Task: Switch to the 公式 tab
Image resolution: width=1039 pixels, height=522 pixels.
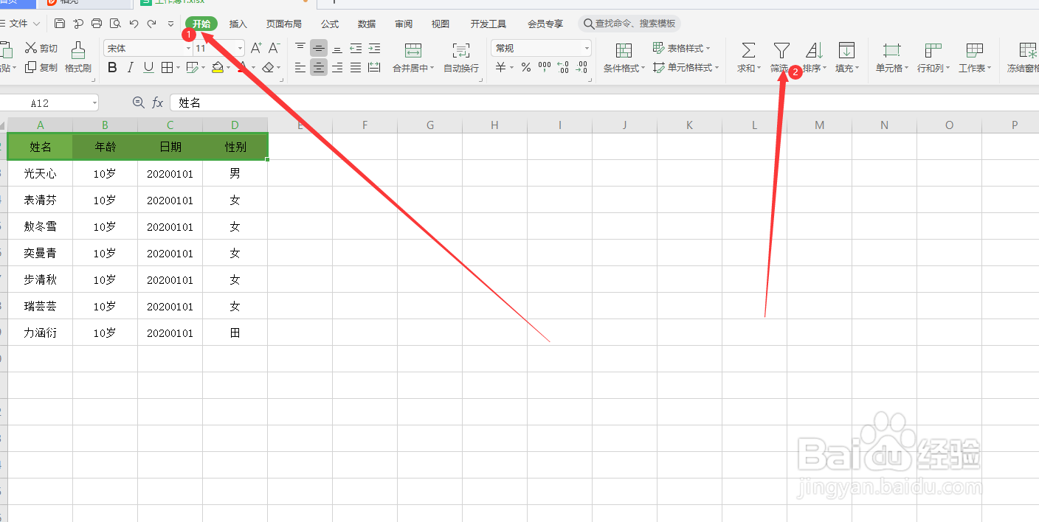Action: 330,24
